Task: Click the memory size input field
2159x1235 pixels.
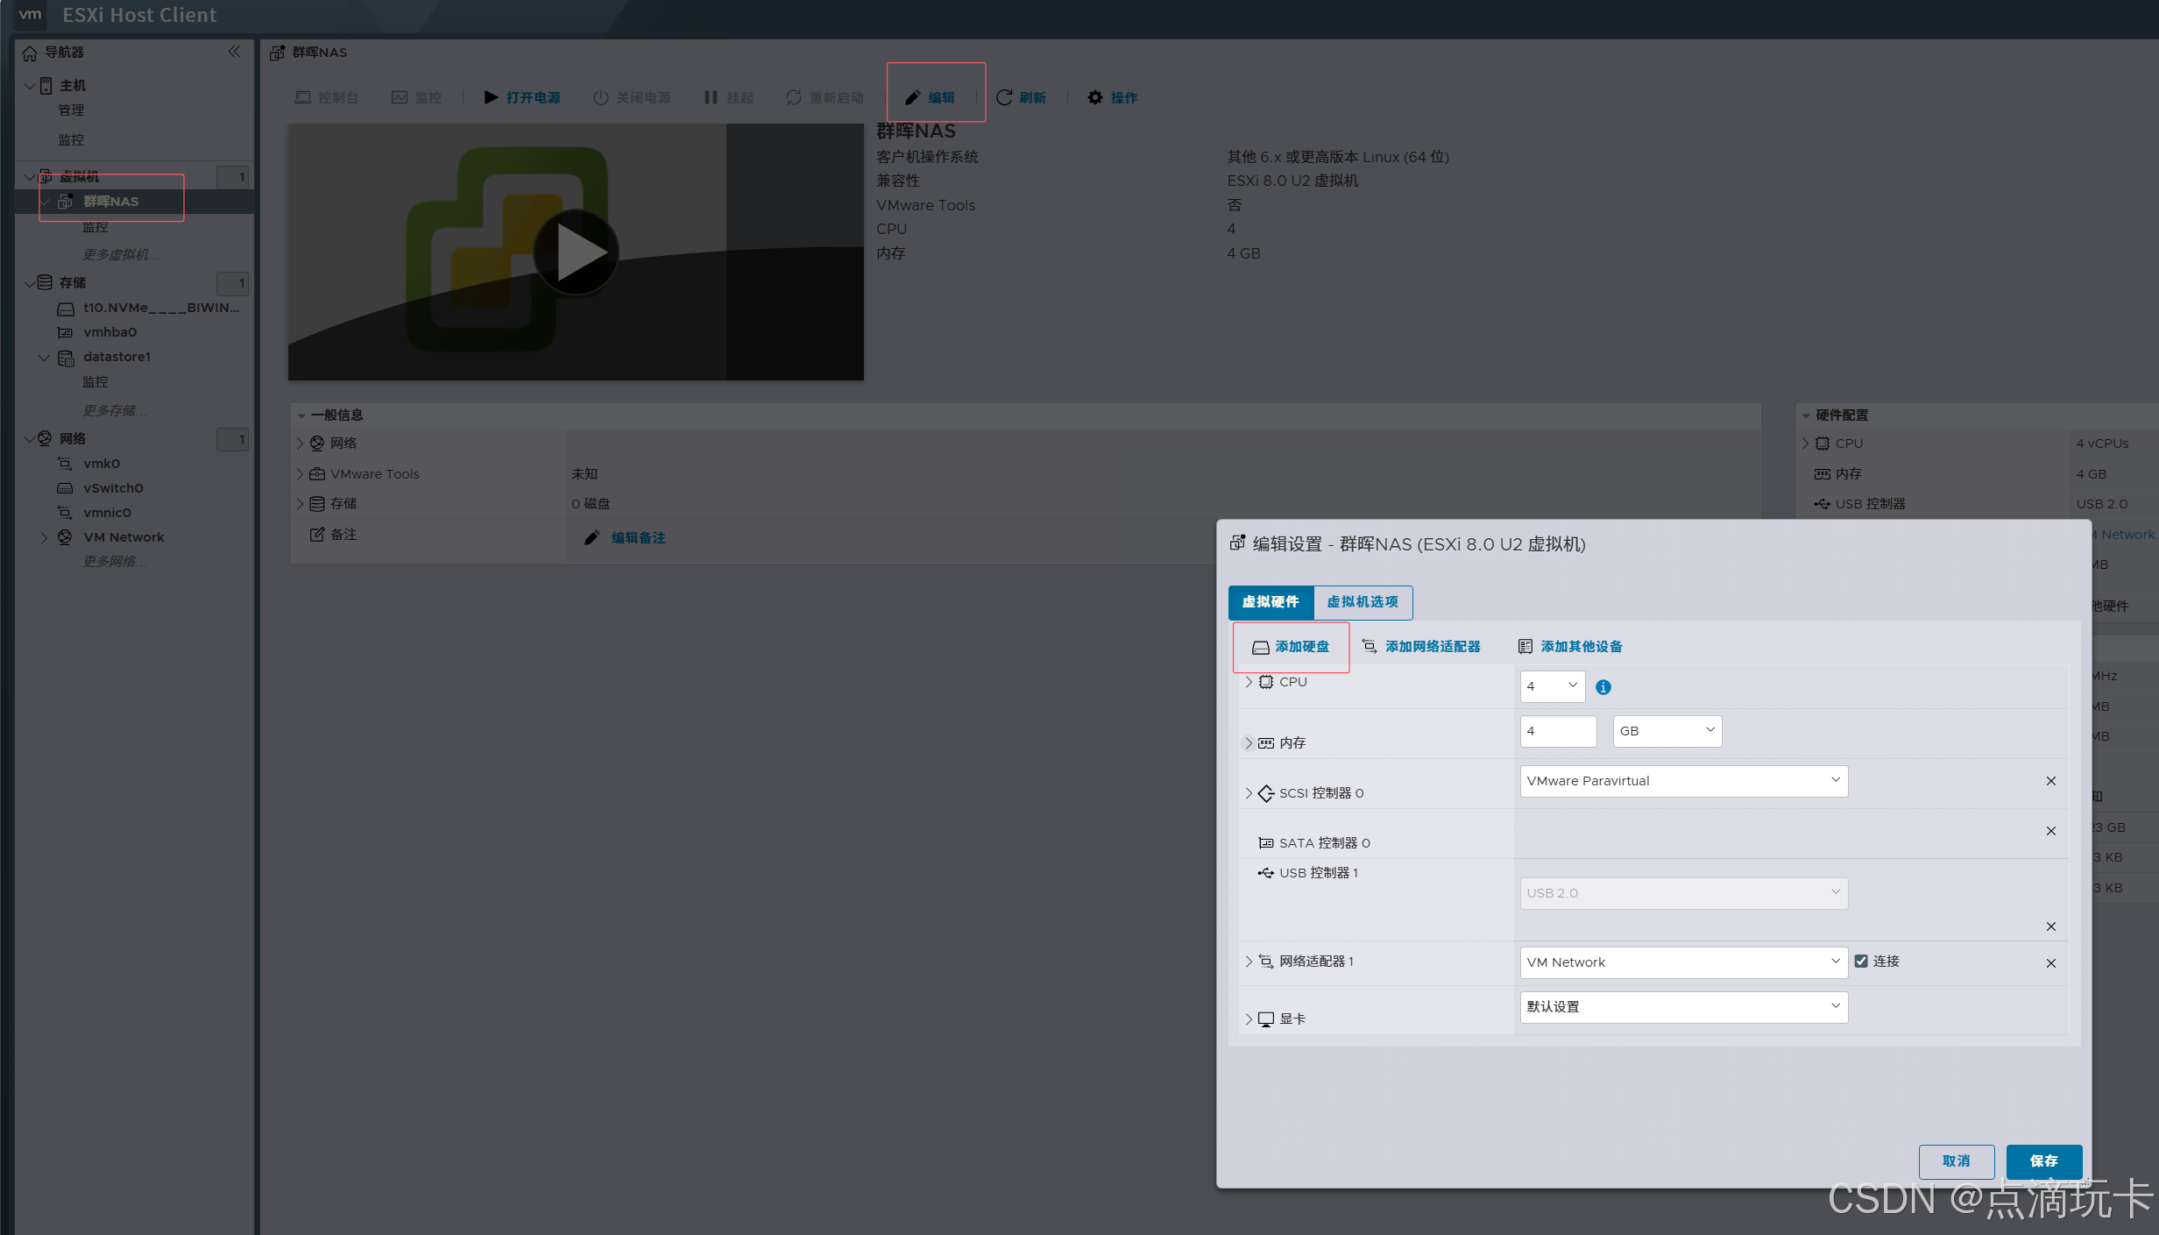Action: 1557,731
